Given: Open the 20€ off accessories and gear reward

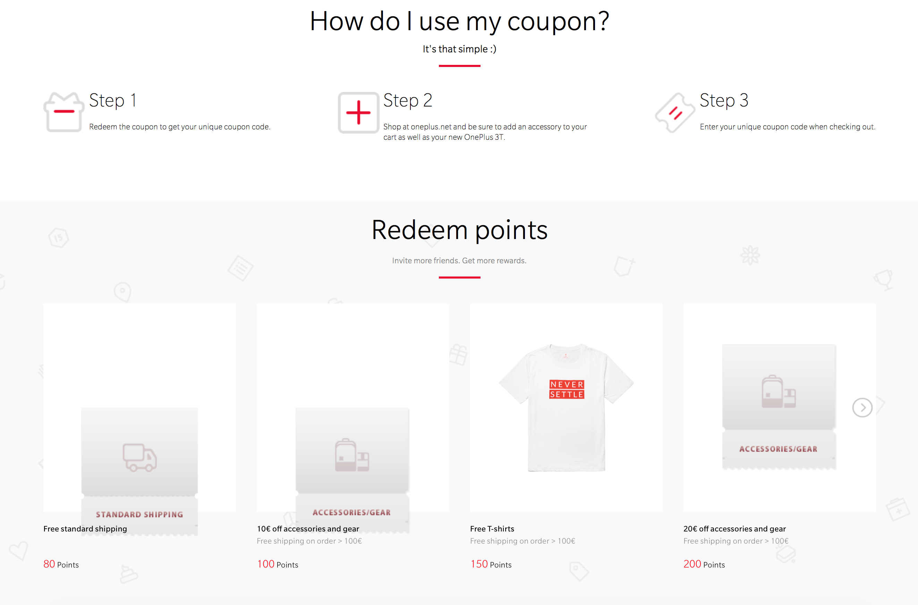Looking at the screenshot, I should (x=734, y=529).
